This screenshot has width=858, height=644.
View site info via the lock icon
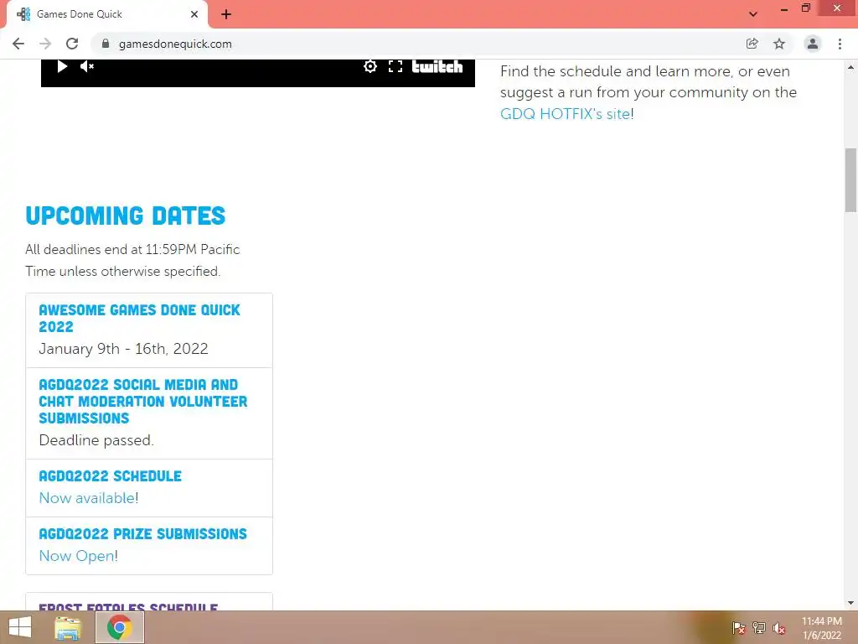pyautogui.click(x=106, y=44)
